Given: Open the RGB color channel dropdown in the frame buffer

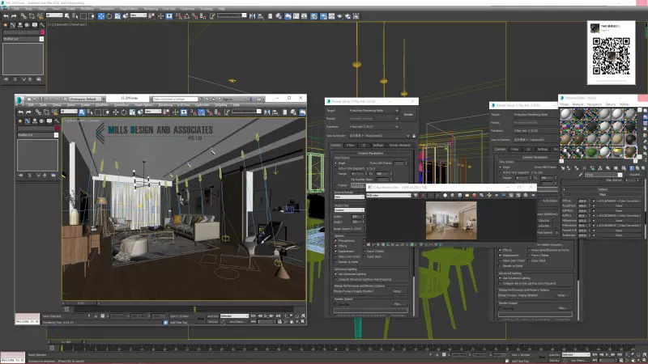Looking at the screenshot, I should pos(387,195).
